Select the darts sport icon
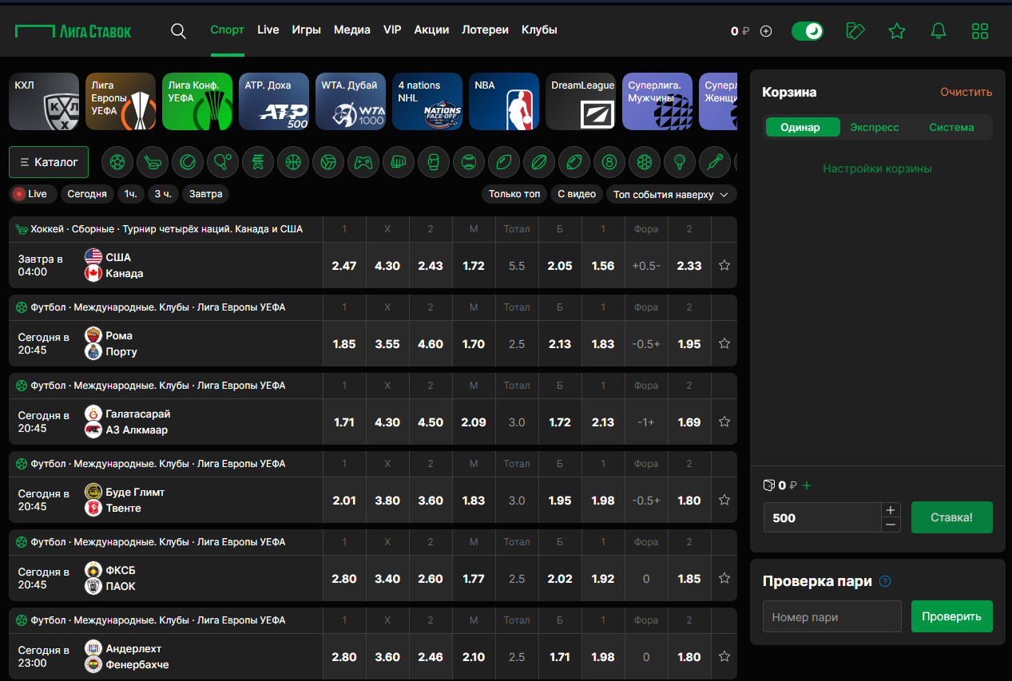 tap(715, 162)
